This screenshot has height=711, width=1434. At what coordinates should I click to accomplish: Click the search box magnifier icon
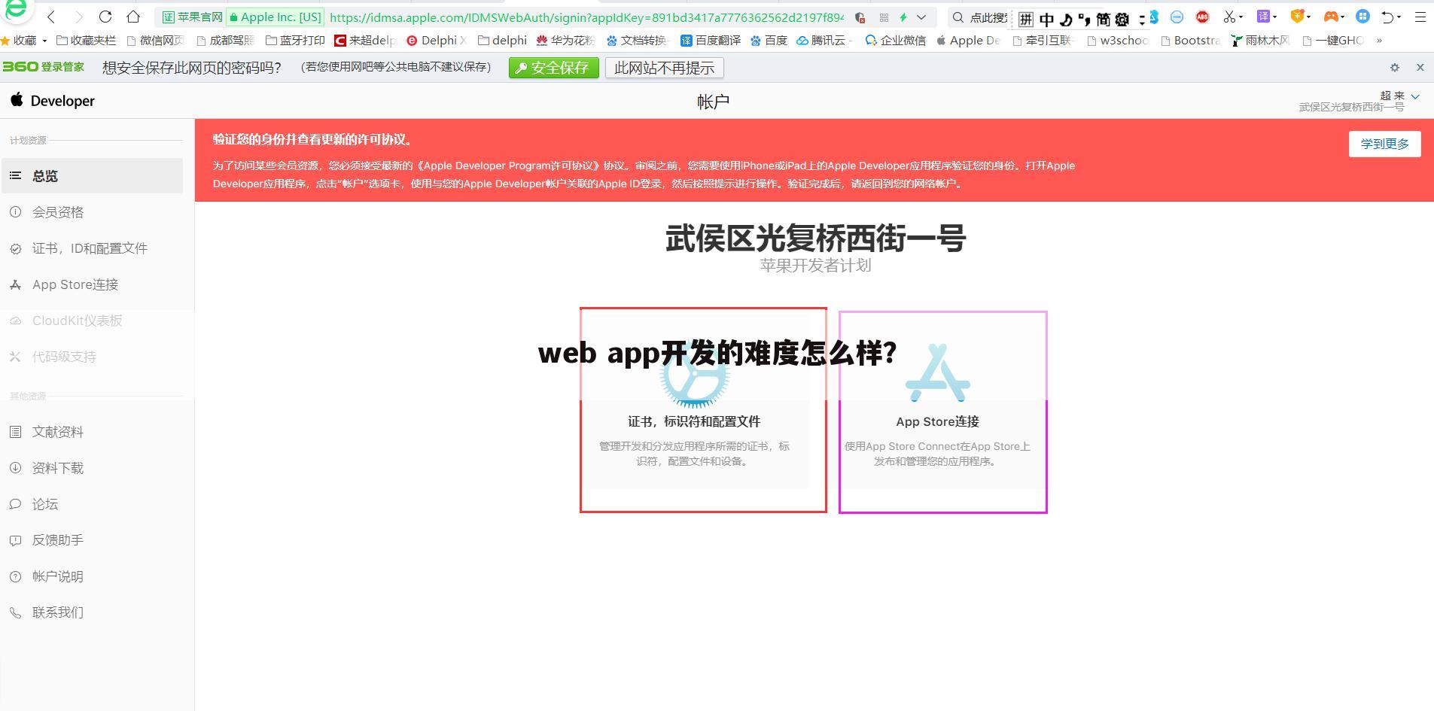pos(958,17)
